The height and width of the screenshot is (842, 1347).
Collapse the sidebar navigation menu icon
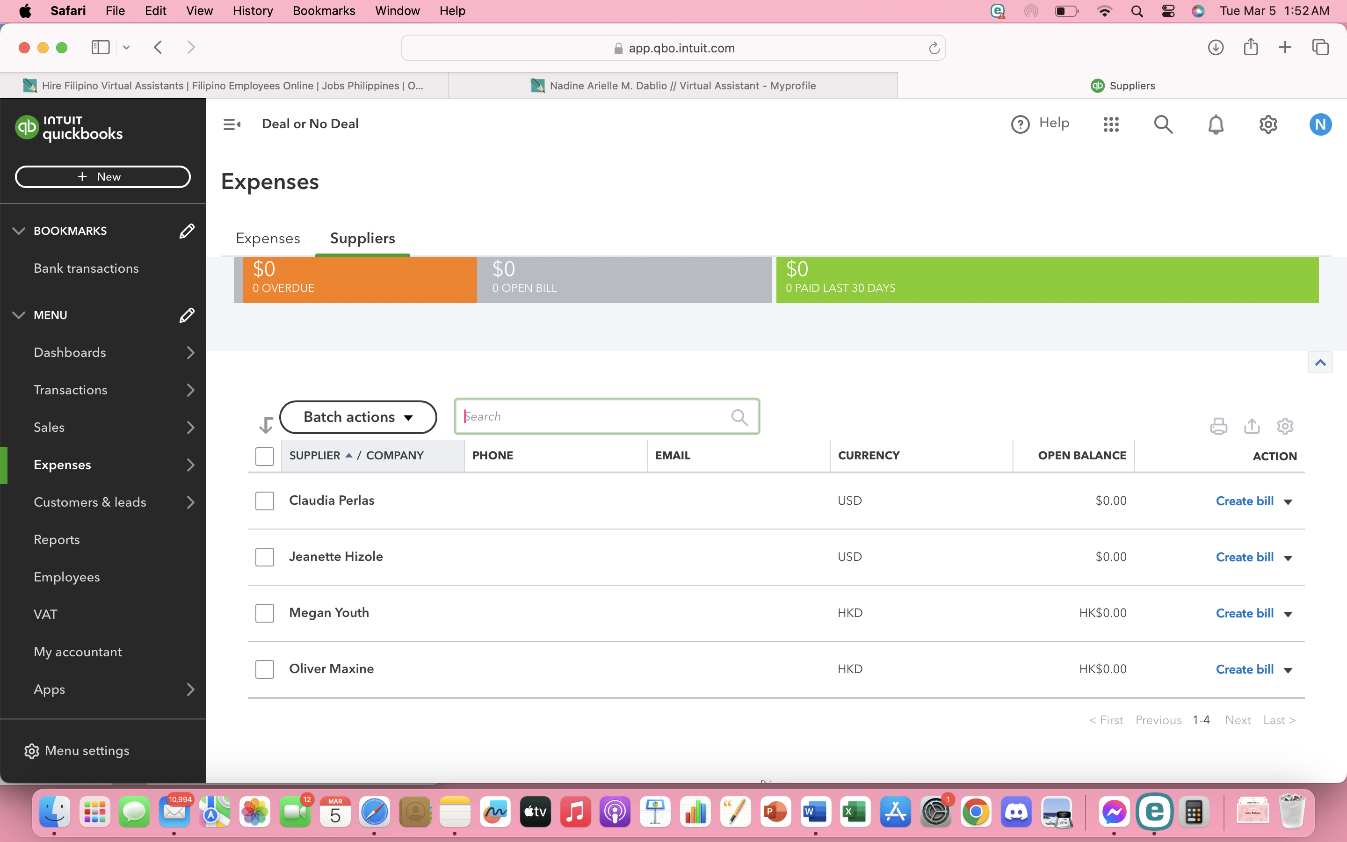click(232, 124)
